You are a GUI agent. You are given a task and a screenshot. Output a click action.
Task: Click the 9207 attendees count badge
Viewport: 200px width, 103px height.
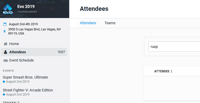(x=61, y=52)
